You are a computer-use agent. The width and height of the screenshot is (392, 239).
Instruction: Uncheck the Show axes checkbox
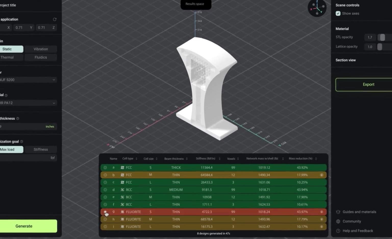[x=338, y=13]
